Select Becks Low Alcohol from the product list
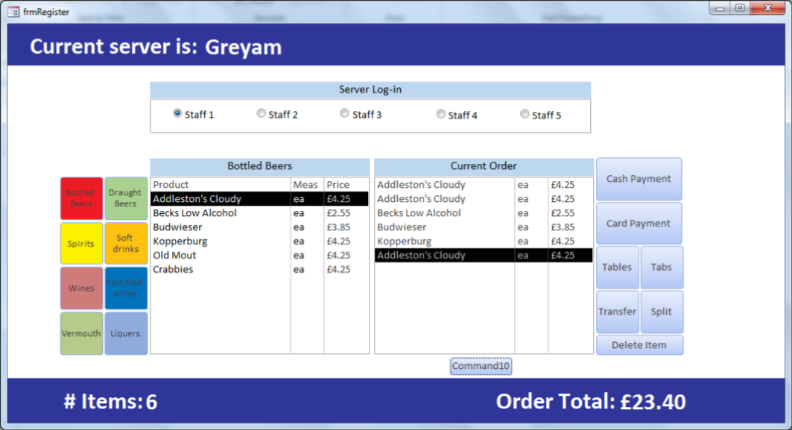The image size is (792, 430). pyautogui.click(x=220, y=212)
